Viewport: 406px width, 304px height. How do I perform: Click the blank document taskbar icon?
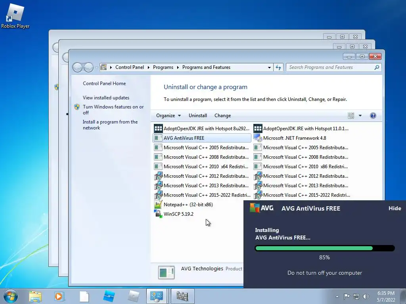[84, 296]
